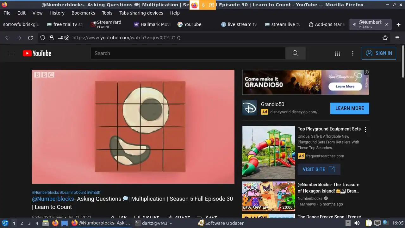Open the View menu
The image size is (405, 228).
click(37, 13)
